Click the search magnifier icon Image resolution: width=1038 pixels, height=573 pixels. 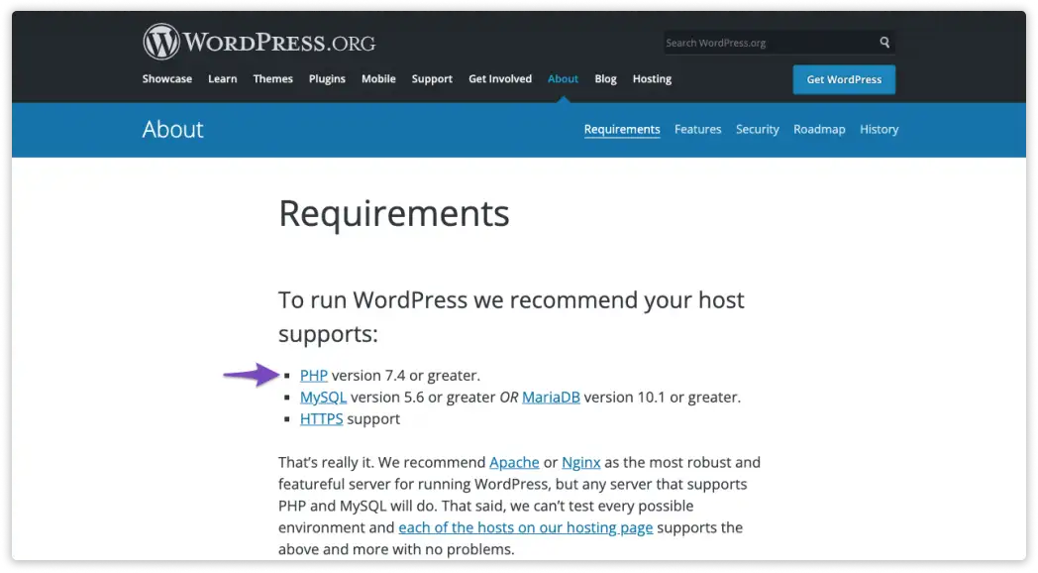[884, 43]
